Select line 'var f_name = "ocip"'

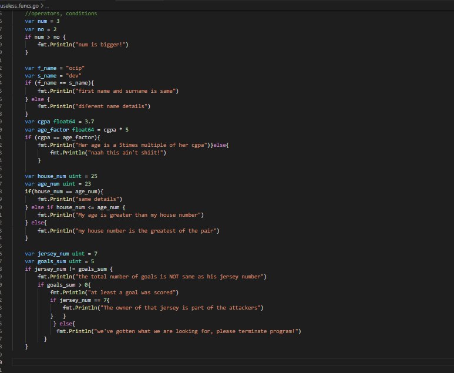point(55,68)
